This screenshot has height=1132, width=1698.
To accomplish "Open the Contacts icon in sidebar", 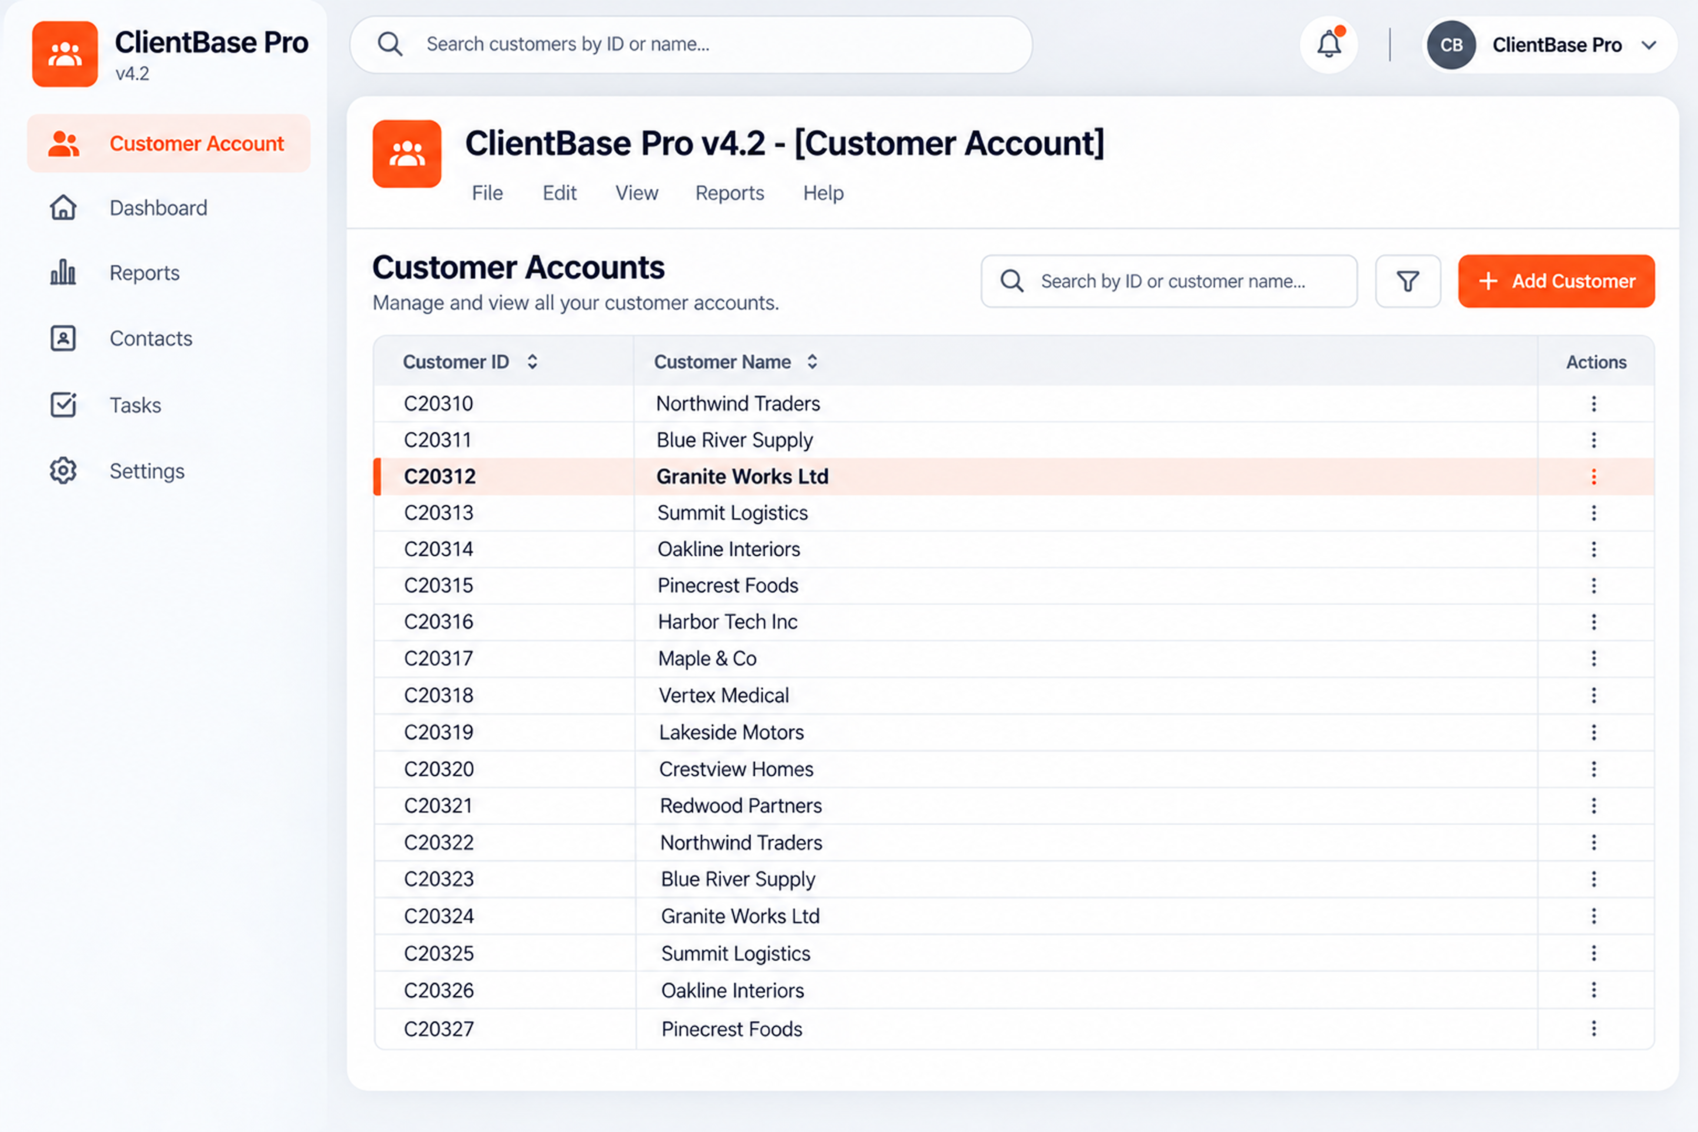I will (x=63, y=338).
